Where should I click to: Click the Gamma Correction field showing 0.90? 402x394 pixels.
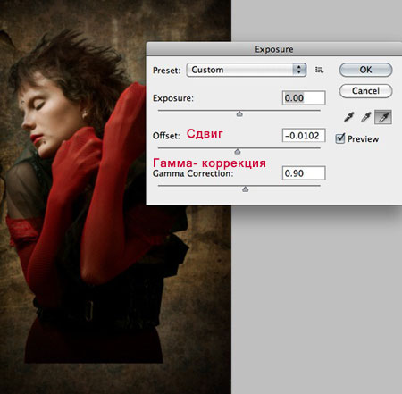click(x=304, y=173)
